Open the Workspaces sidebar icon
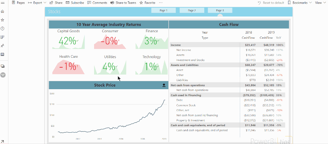This screenshot has width=328, height=144. click(3, 66)
